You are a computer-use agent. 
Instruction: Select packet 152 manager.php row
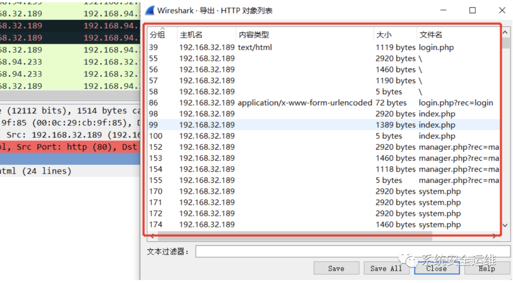click(x=323, y=147)
